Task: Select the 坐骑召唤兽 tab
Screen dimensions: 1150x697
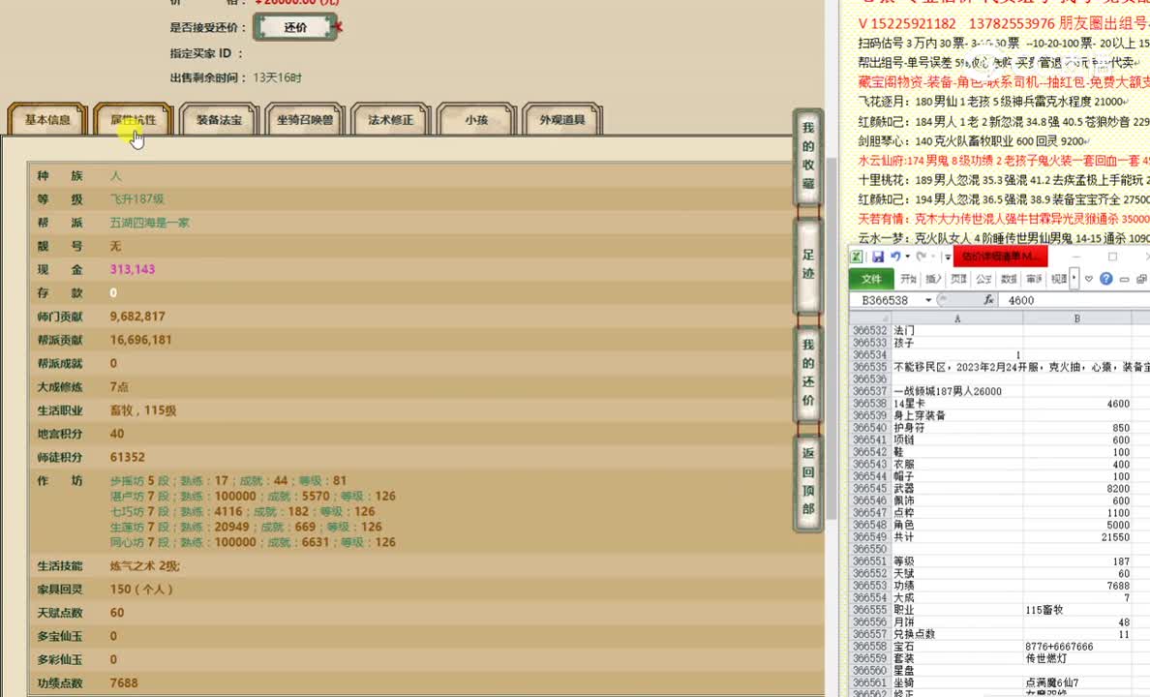Action: [x=304, y=120]
